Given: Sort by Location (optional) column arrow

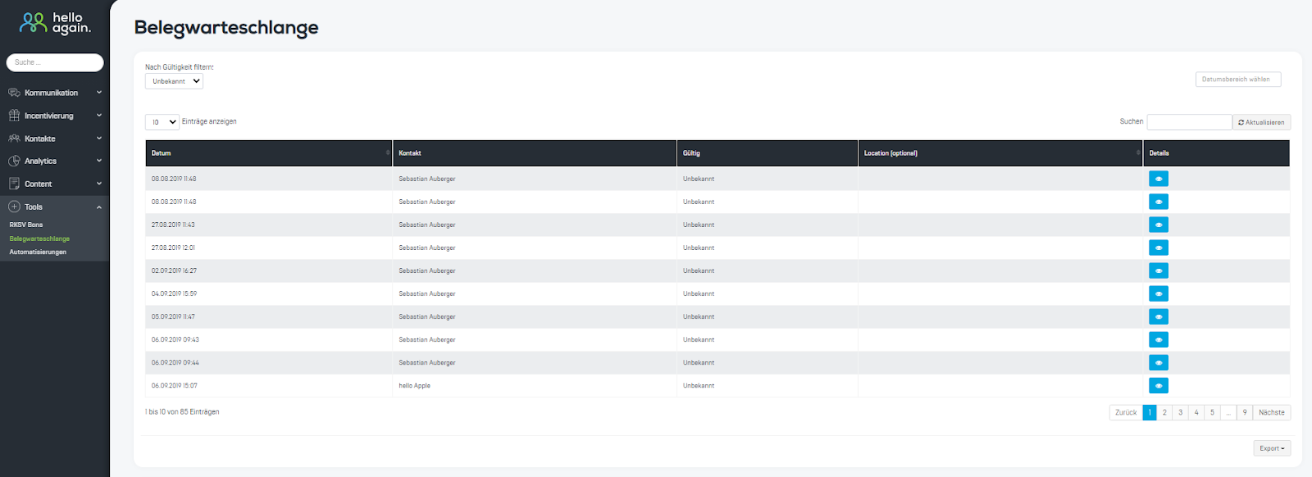Looking at the screenshot, I should [1138, 153].
